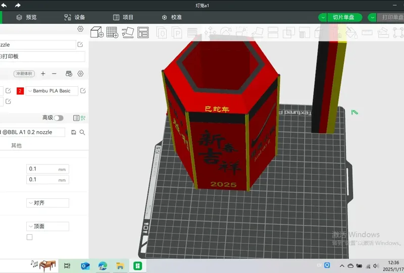Select the Scale tool

(242, 32)
